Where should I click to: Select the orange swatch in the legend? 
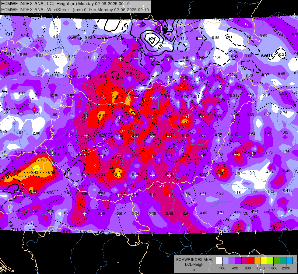pos(258,260)
